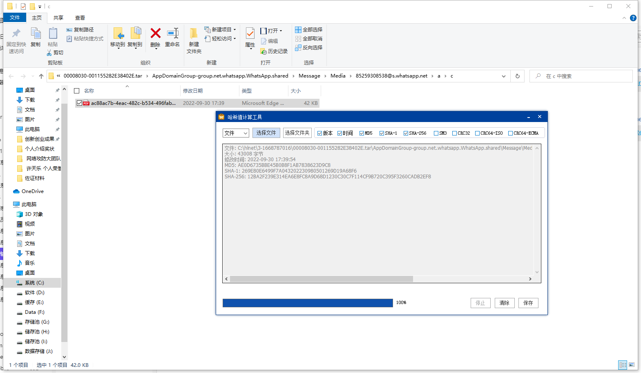Click the PDF file icon of ac88ac7b file
Viewport: 641px width, 373px height.
(x=86, y=103)
